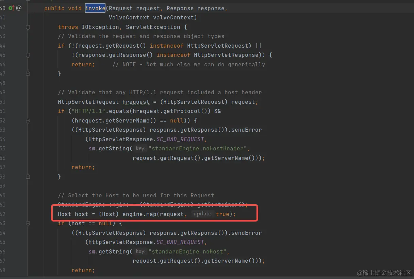Click 'Response response' parameter in invoke signature
The width and height of the screenshot is (414, 279).
point(196,8)
